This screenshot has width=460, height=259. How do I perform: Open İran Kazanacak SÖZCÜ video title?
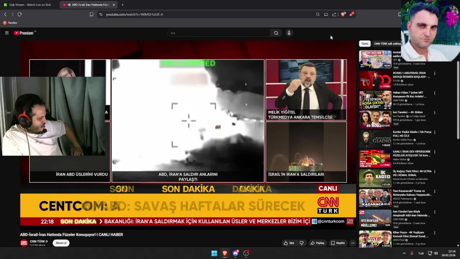point(412,193)
